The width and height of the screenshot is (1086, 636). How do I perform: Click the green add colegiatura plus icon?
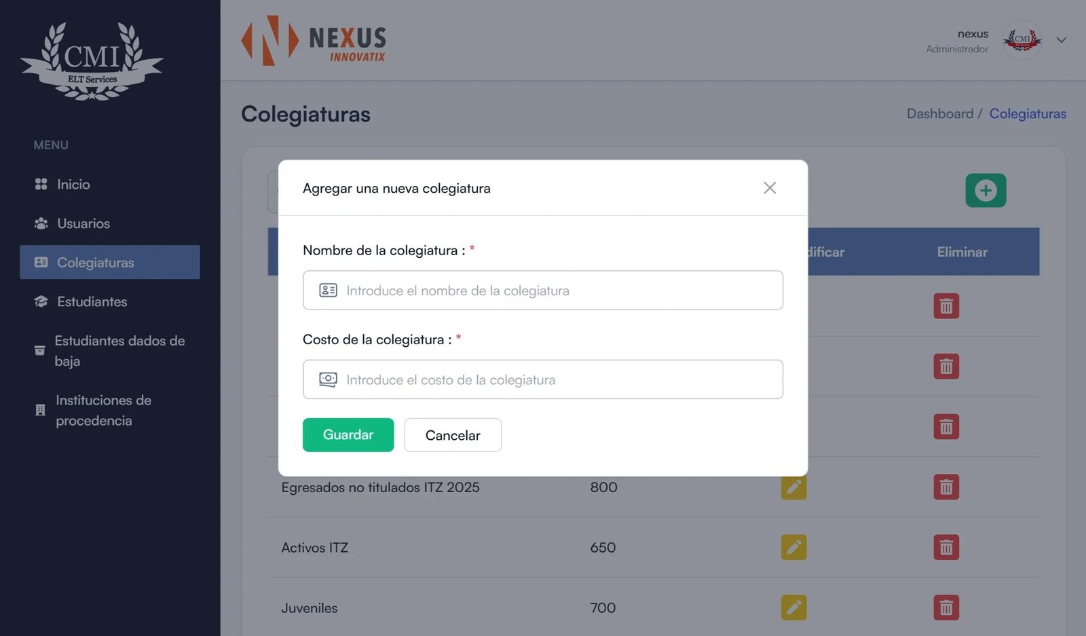(986, 191)
